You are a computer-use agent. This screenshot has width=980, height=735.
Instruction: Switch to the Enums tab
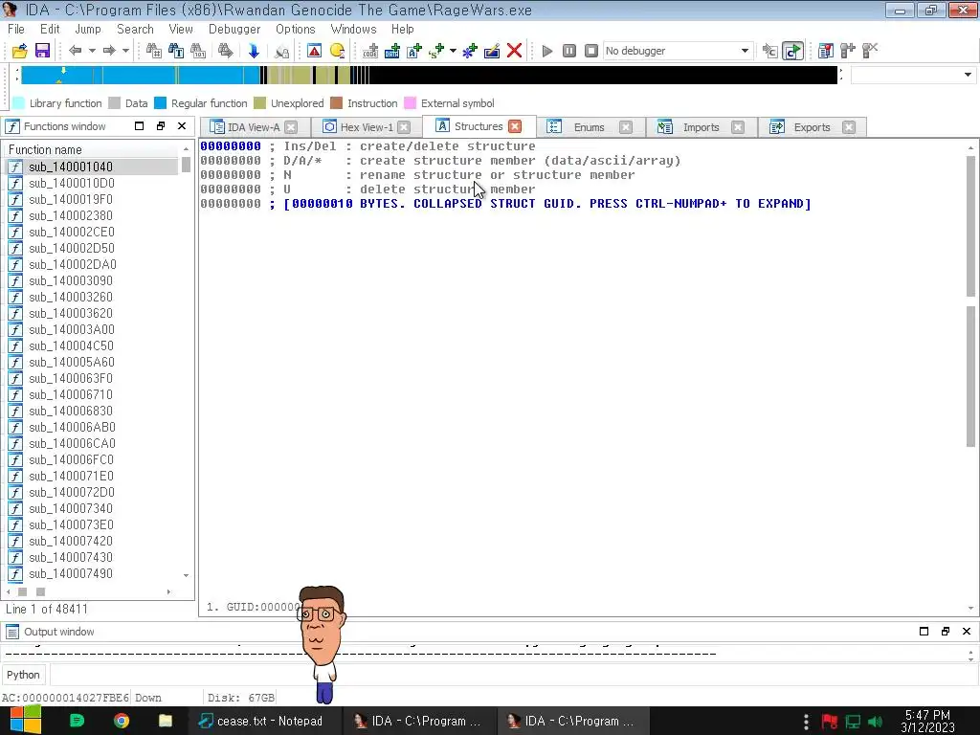coord(589,127)
